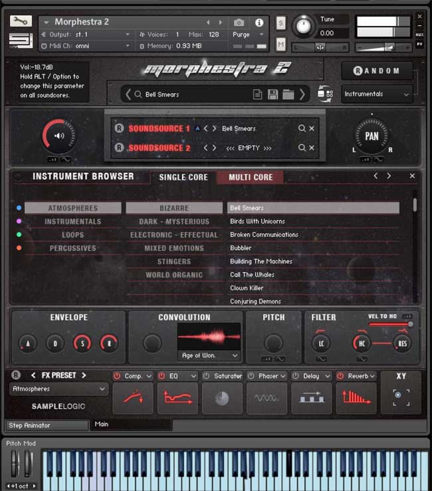
Task: Click the save preset floppy disk icon
Action: pyautogui.click(x=272, y=94)
